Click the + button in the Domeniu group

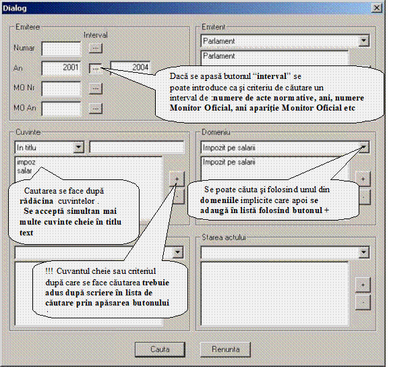click(363, 179)
